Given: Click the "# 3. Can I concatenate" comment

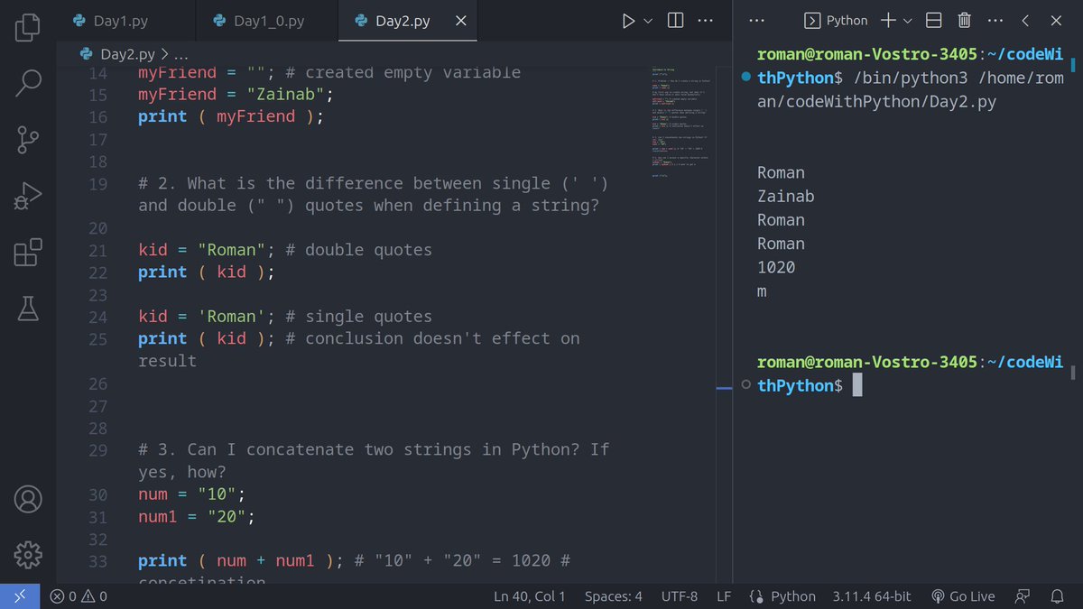Looking at the screenshot, I should 374,460.
